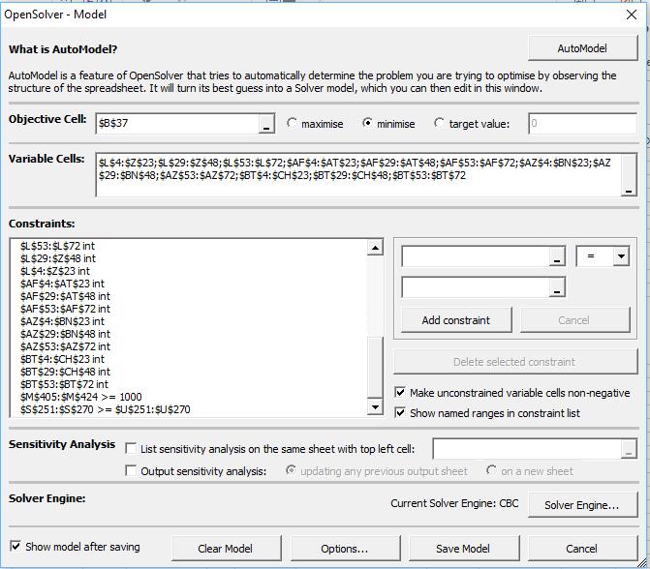The image size is (650, 569).
Task: Click the constraints list scroll down arrow
Action: (375, 407)
